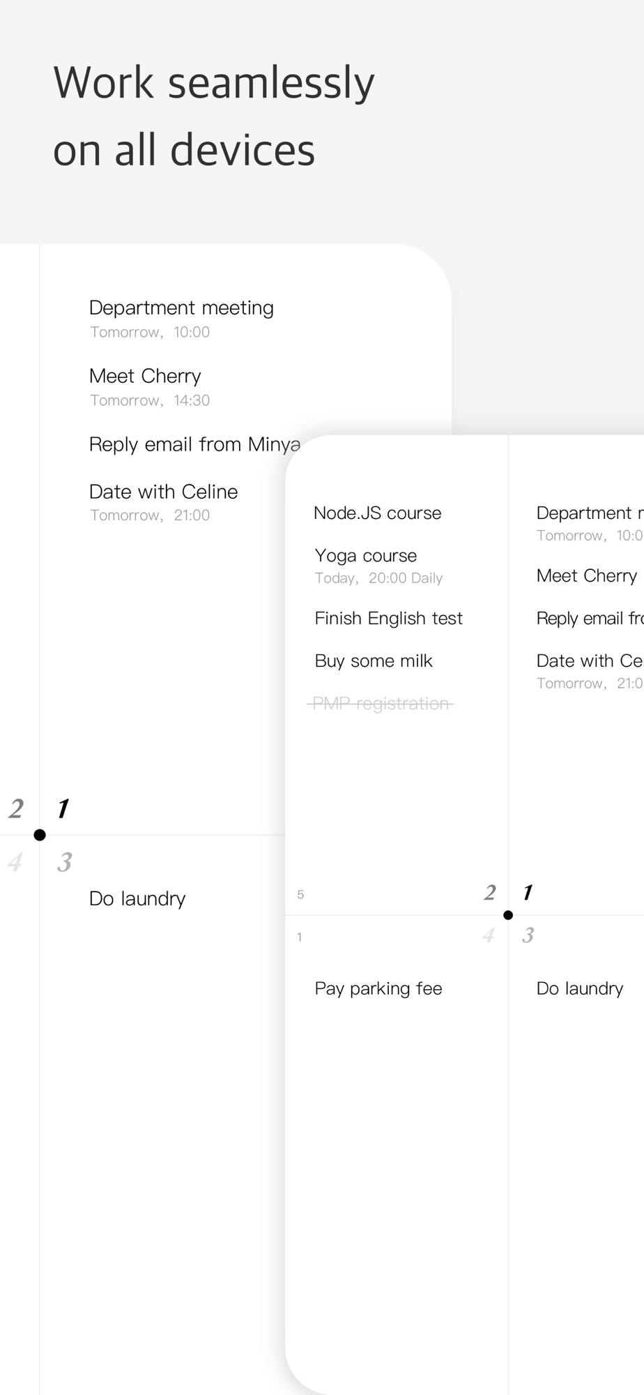The image size is (644, 1395).
Task: Open Department meeting task in back window
Action: click(x=181, y=308)
